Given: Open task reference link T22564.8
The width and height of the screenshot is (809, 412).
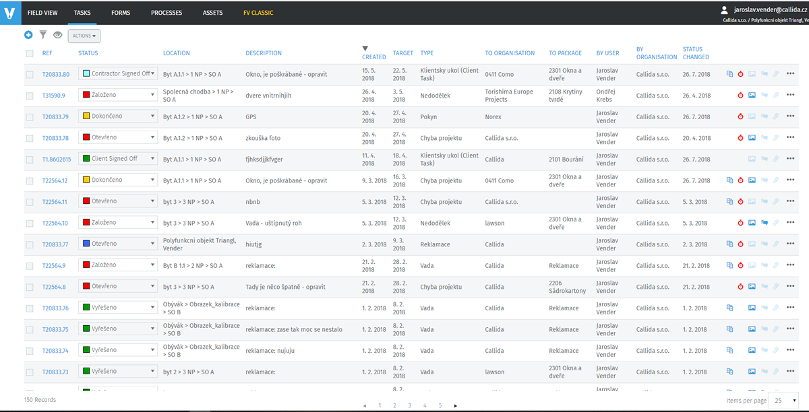Looking at the screenshot, I should [x=55, y=287].
